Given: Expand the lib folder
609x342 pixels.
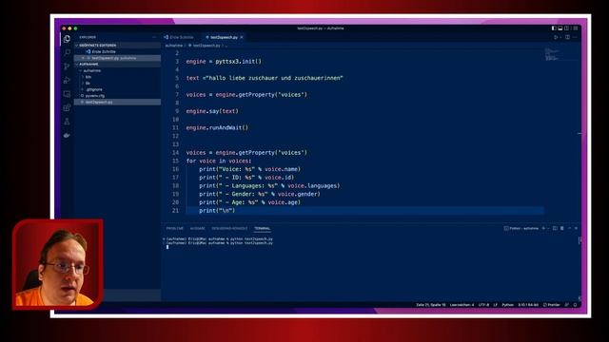Looking at the screenshot, I should [118, 83].
